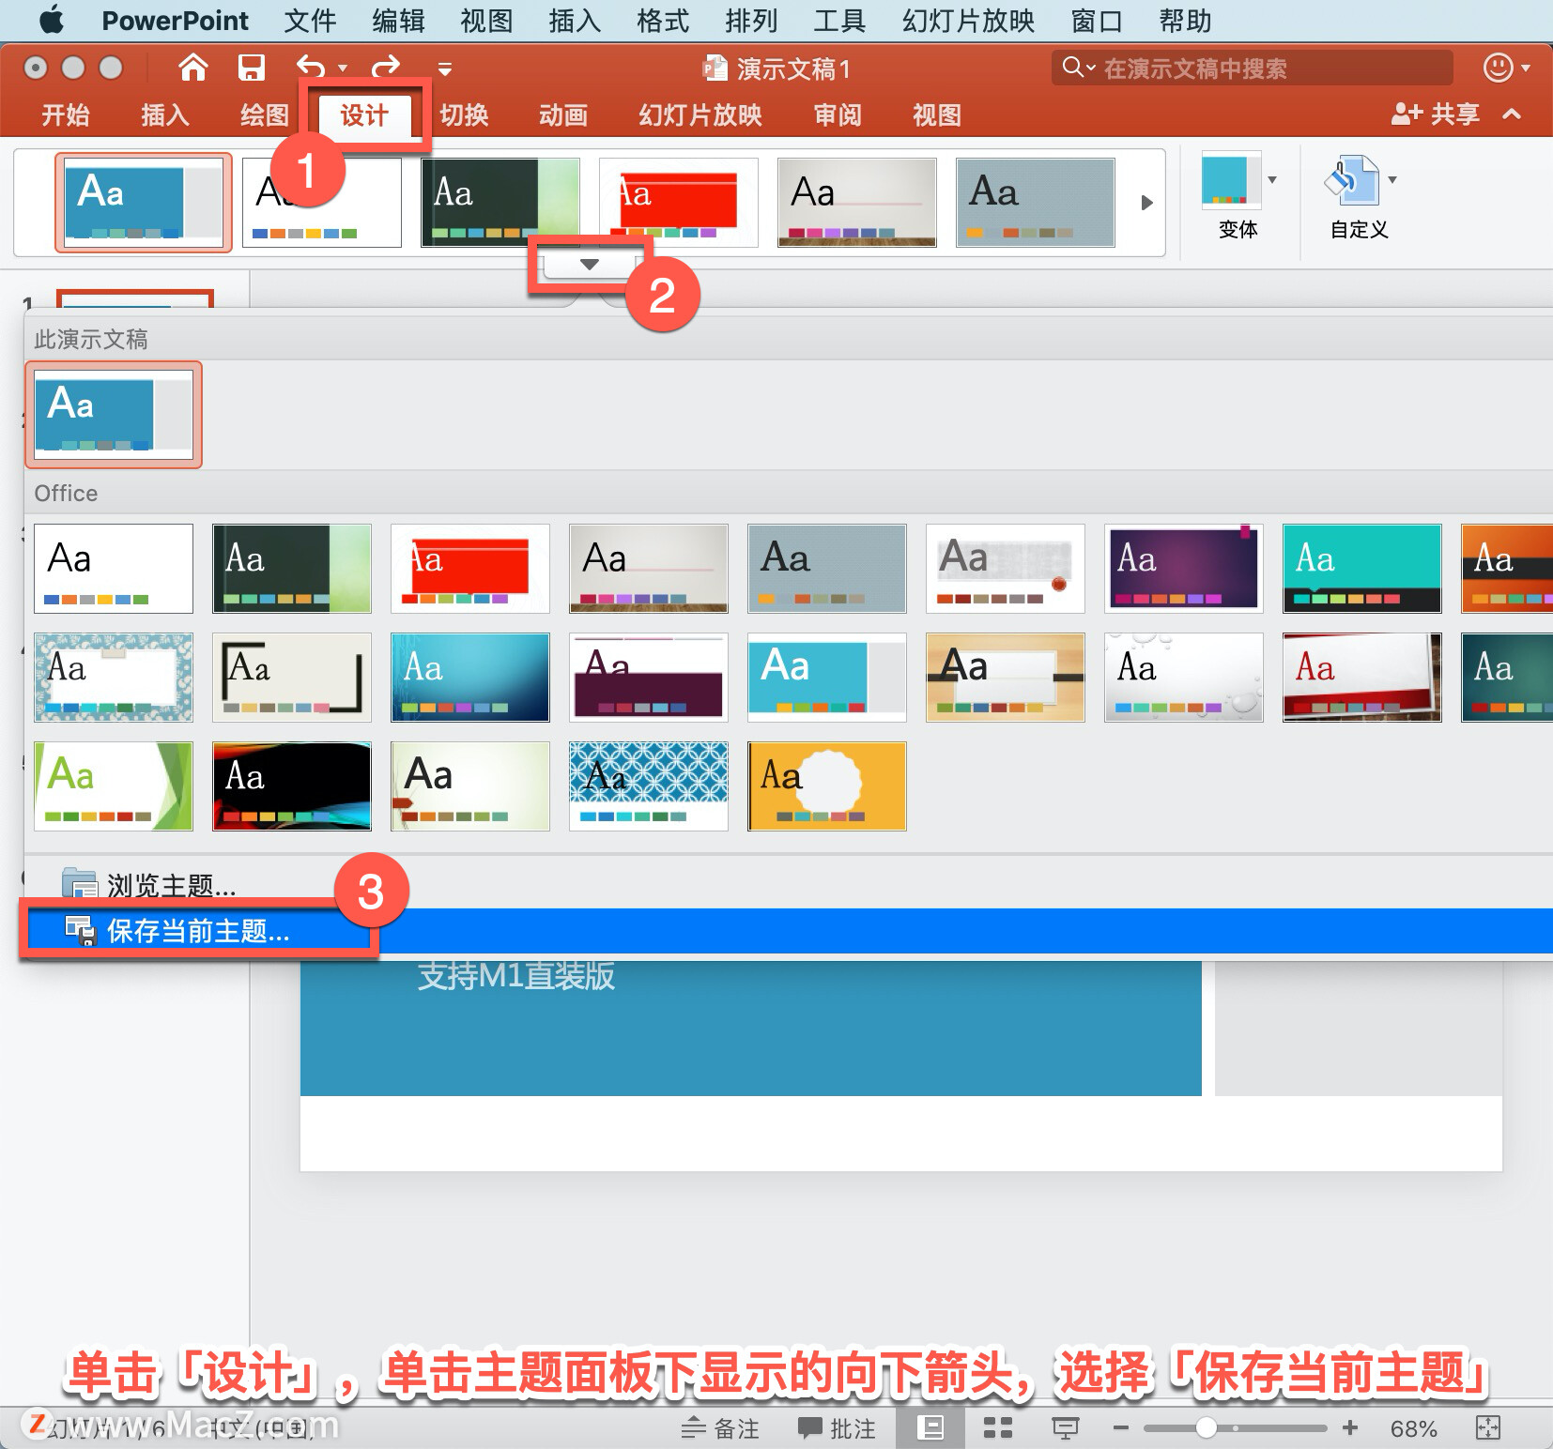Click the 支持M1直装版 slide text
This screenshot has width=1553, height=1449.
click(516, 976)
